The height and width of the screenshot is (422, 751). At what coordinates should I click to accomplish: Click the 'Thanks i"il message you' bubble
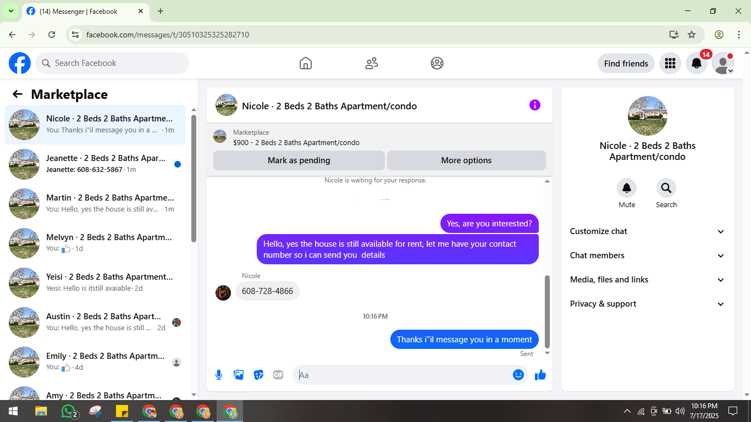[x=465, y=339]
